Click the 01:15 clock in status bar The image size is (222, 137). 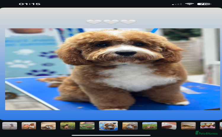[x=30, y=4]
